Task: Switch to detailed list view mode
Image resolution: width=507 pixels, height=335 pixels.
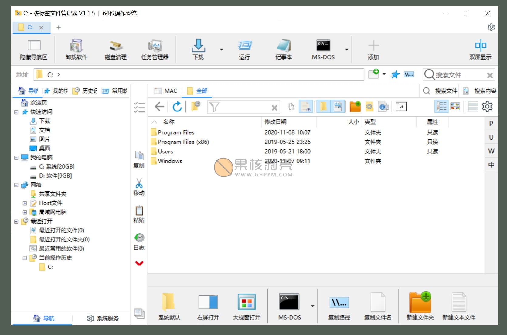Action: point(441,107)
